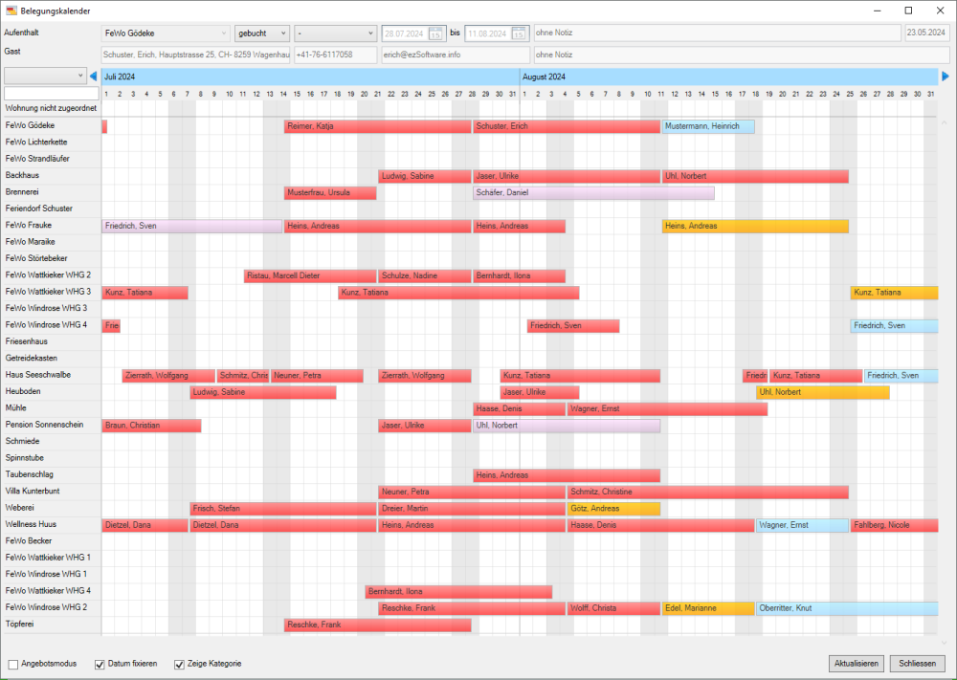
Task: Enable the Angebotsmodus checkbox
Action: (x=12, y=663)
